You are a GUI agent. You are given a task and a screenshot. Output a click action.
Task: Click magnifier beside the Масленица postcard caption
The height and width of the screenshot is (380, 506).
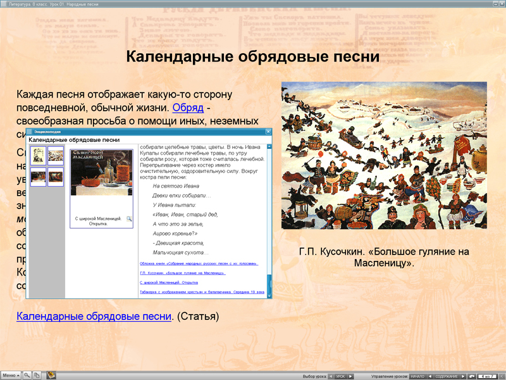point(129,219)
